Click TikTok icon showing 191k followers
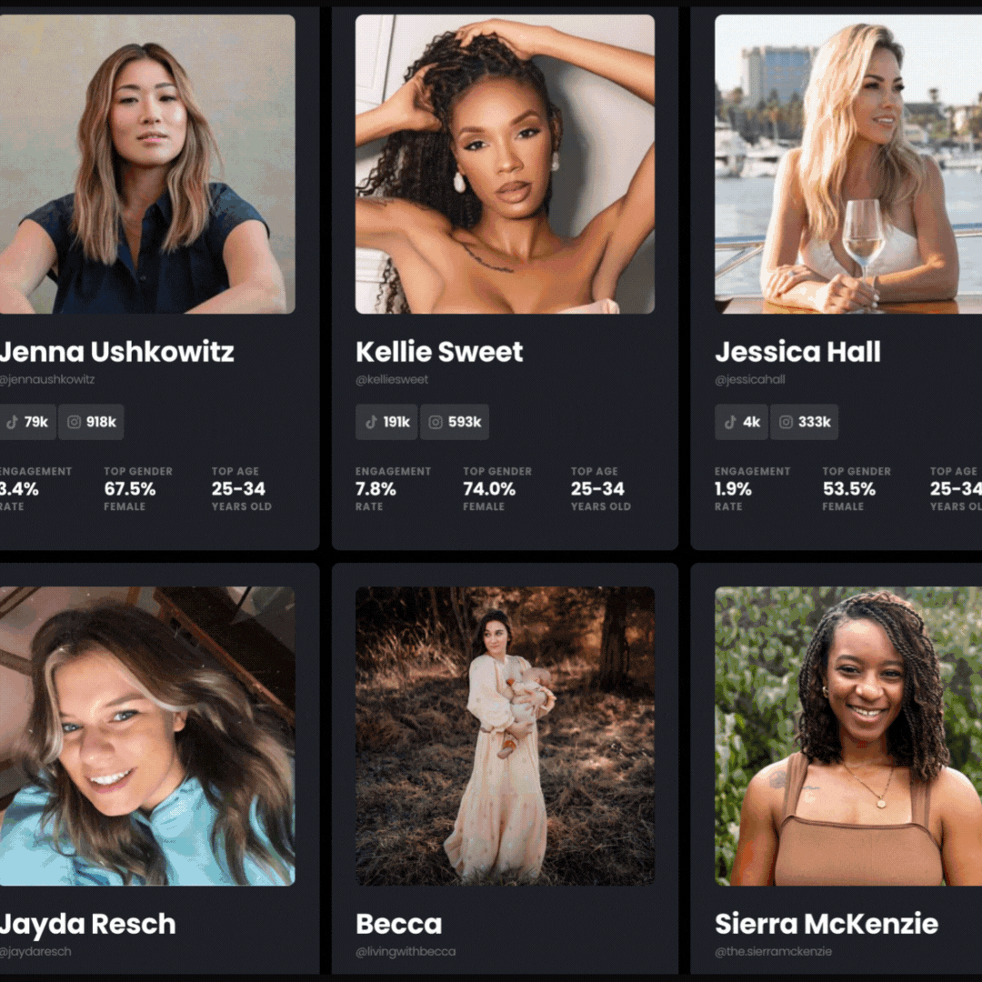Image resolution: width=982 pixels, height=982 pixels. coord(371,422)
